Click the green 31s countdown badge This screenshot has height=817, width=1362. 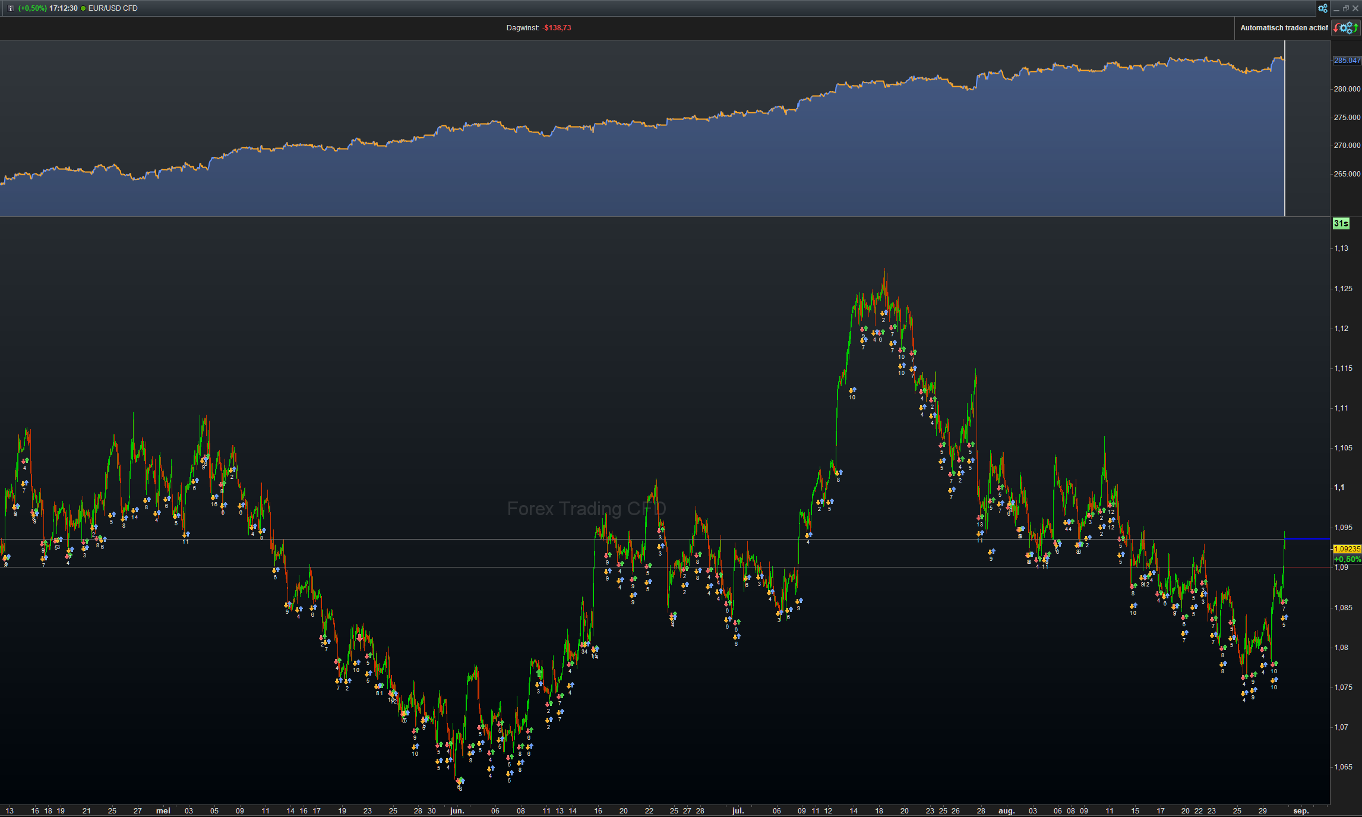click(1341, 223)
